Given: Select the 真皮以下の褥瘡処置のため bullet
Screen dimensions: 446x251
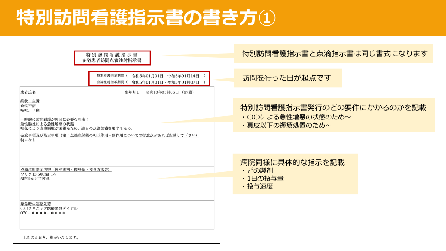Looking at the screenshot, I should [286, 125].
